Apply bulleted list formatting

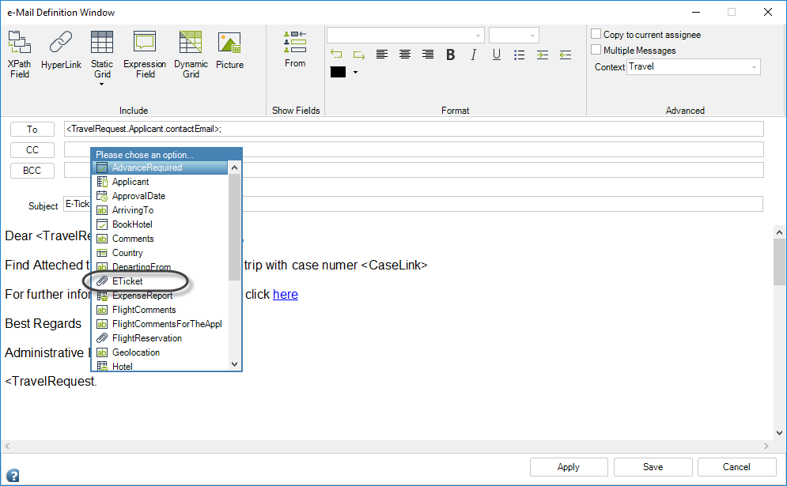520,55
